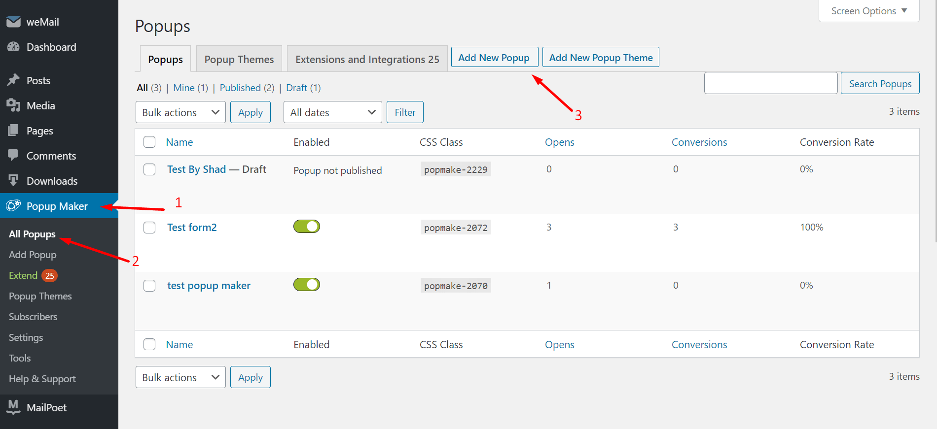This screenshot has height=429, width=937.
Task: Open Media library sidebar icon
Action: tap(13, 105)
